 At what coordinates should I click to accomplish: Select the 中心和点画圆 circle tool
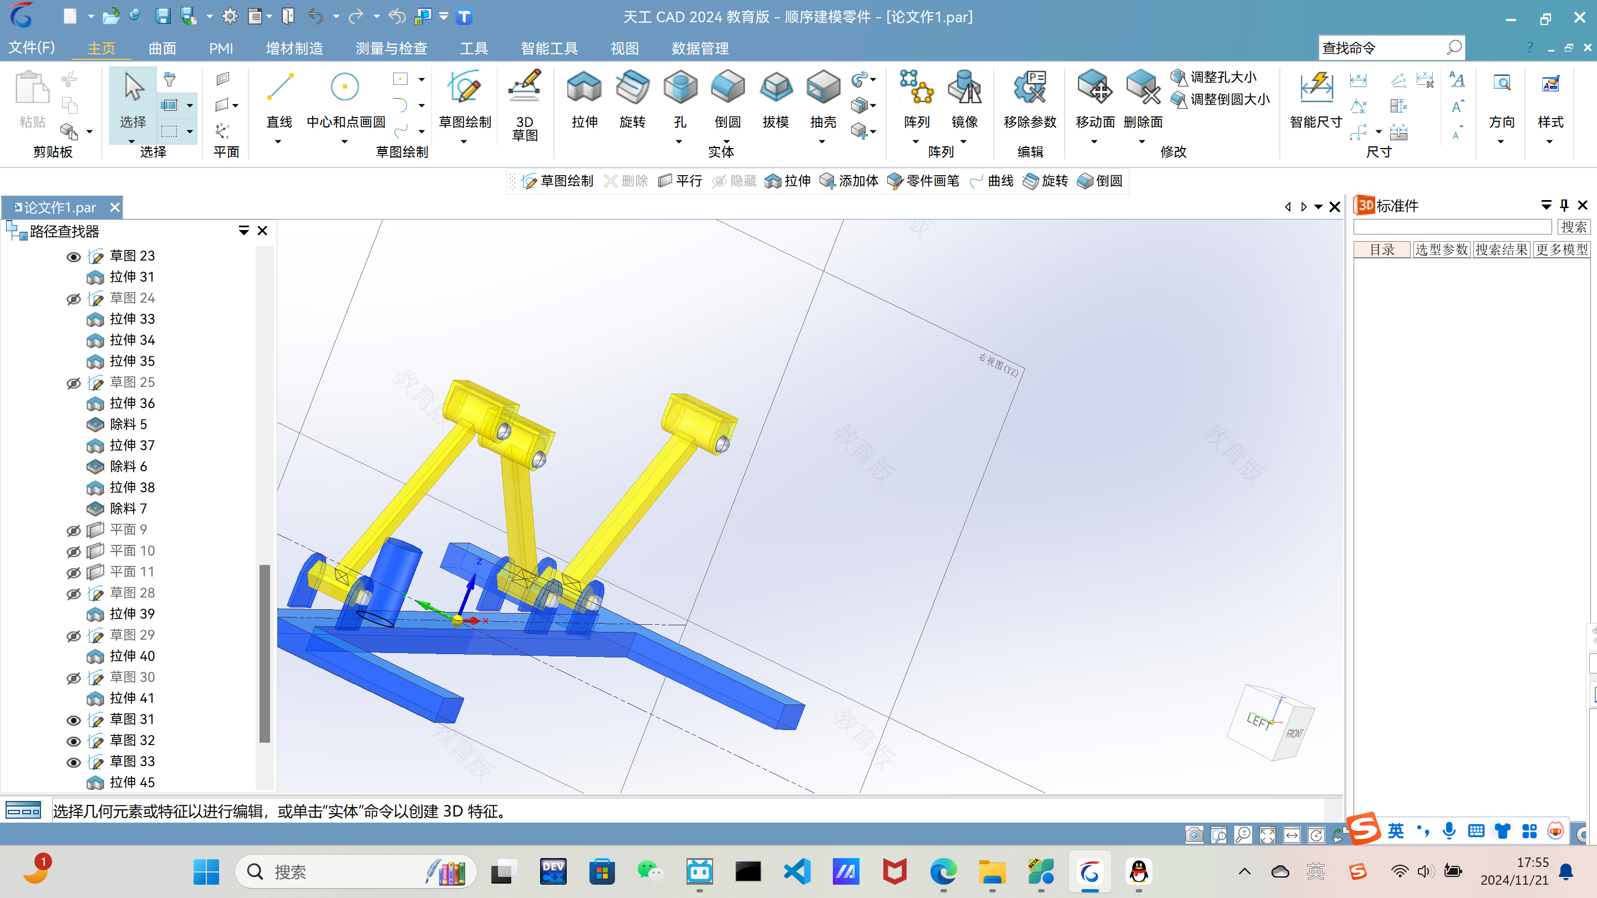[345, 99]
